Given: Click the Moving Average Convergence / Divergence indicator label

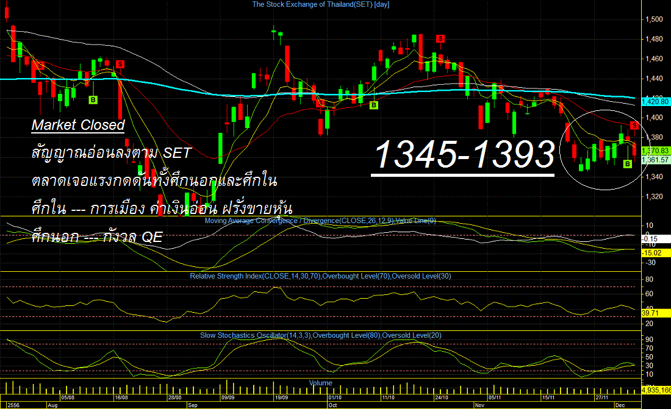Looking at the screenshot, I should pyautogui.click(x=320, y=221).
